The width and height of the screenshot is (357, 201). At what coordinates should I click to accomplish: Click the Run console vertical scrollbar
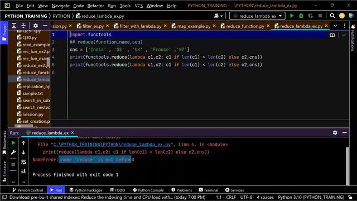(347, 166)
